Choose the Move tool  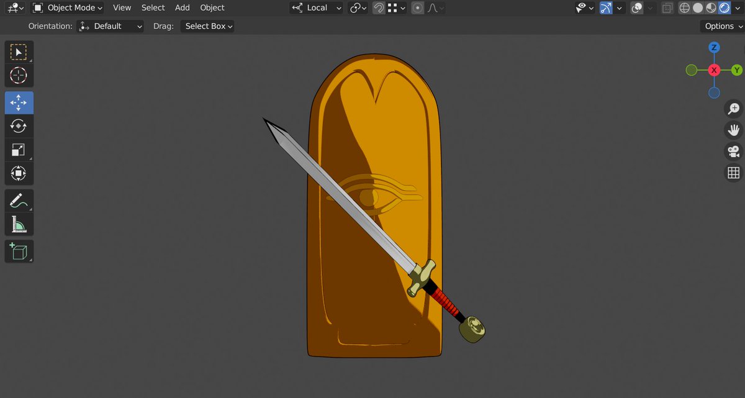coord(19,102)
